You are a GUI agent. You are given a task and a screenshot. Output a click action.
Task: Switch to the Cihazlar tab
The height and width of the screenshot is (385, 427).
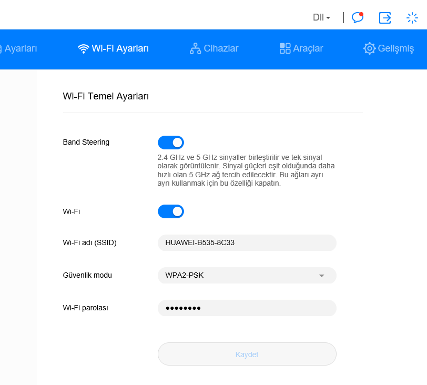pyautogui.click(x=221, y=49)
